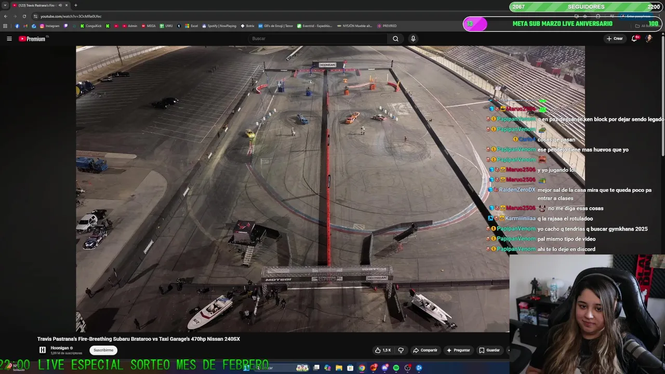Switch to Chrome on the taskbar
This screenshot has width=665, height=374.
(362, 368)
